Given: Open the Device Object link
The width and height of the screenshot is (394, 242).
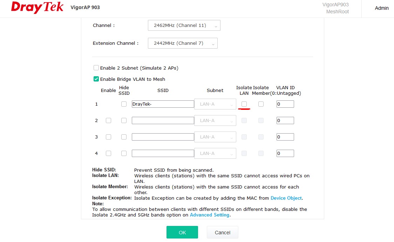Looking at the screenshot, I should pos(286,198).
